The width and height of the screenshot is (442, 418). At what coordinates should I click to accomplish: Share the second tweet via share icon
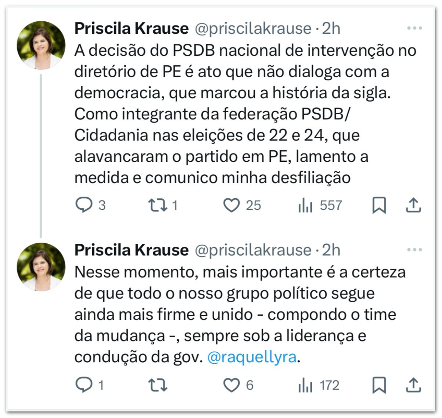click(413, 385)
